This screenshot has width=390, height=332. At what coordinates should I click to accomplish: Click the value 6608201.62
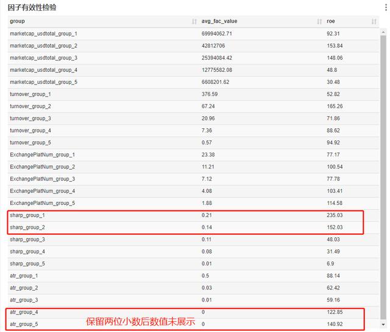[215, 82]
